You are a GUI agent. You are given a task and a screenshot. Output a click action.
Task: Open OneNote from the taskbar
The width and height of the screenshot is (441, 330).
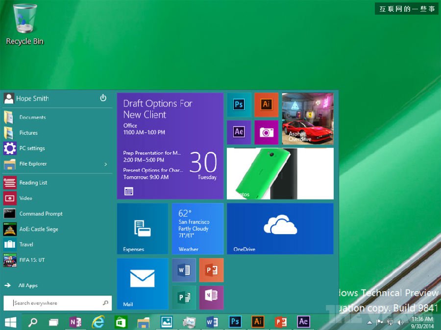75,322
